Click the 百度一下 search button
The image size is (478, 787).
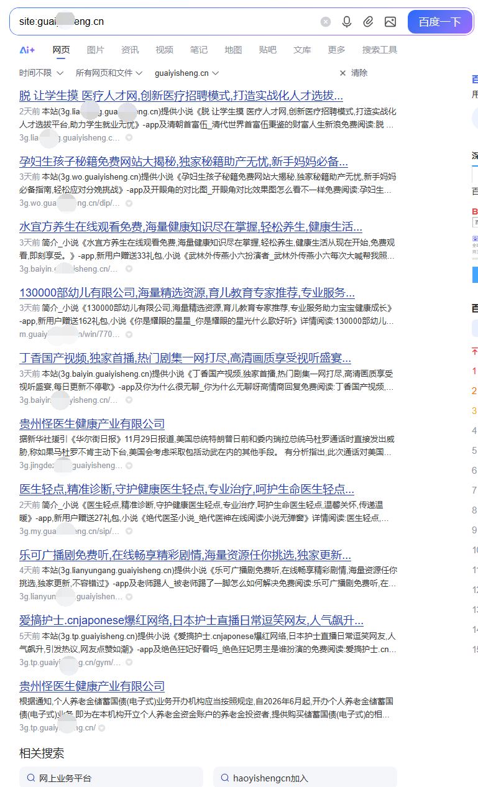coord(439,22)
